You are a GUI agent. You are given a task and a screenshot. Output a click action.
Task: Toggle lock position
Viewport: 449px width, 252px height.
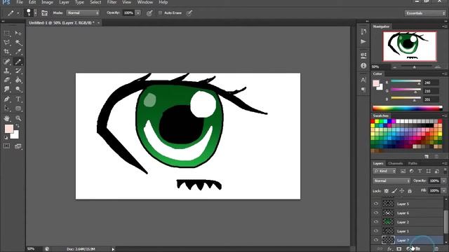(x=402, y=191)
